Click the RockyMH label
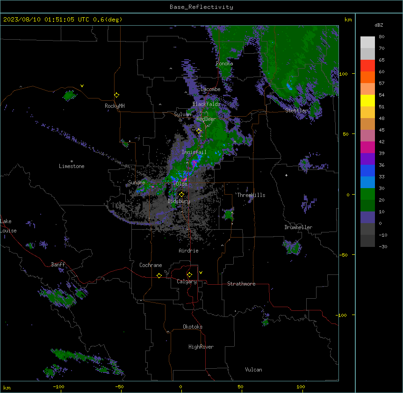 [x=115, y=106]
